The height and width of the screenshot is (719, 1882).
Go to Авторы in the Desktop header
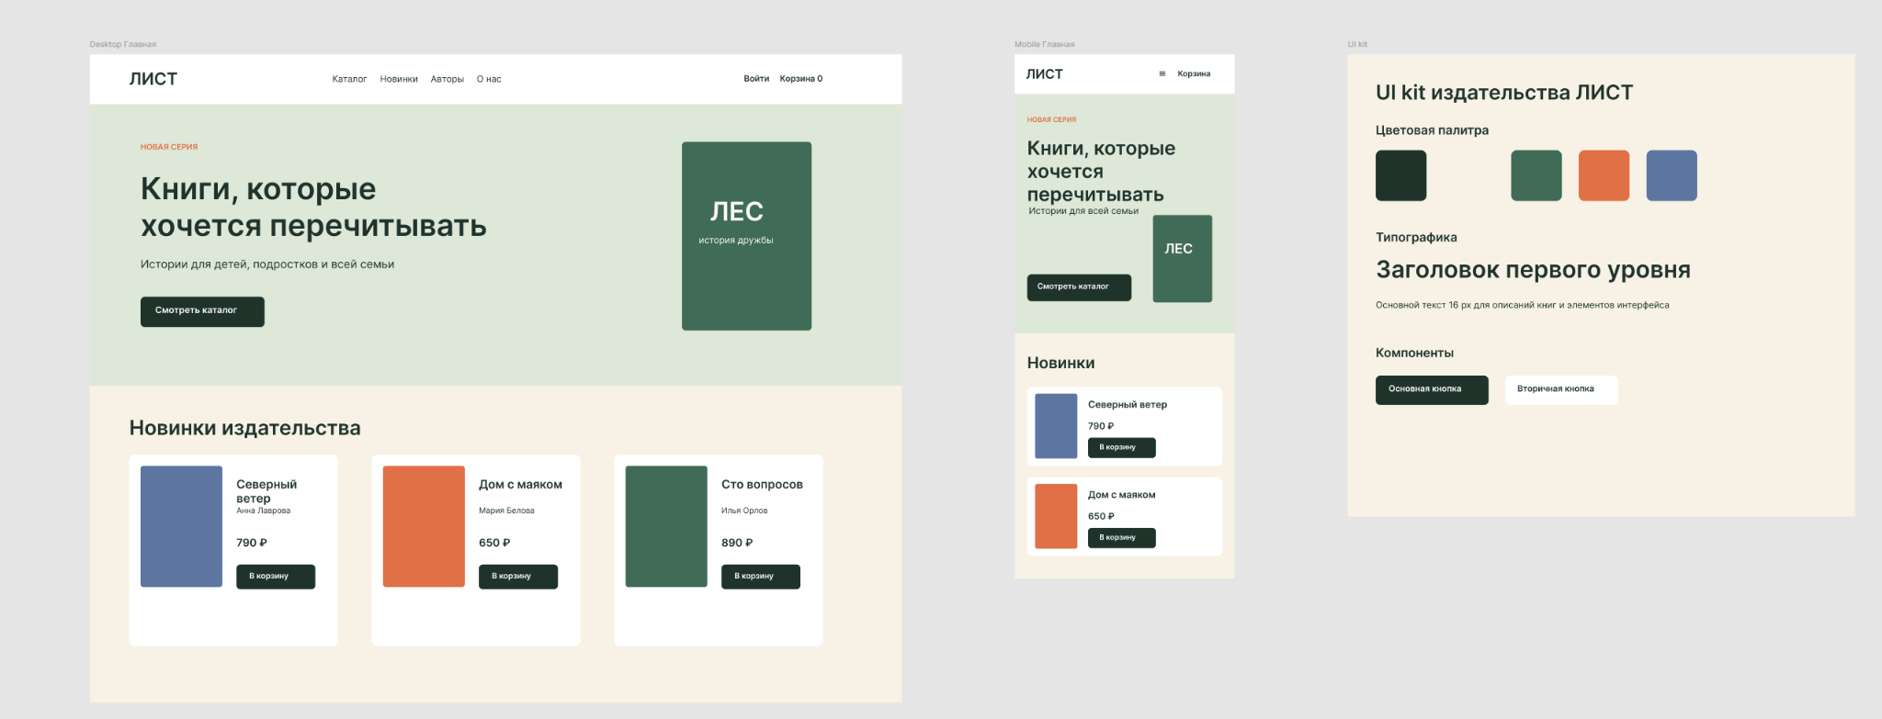pyautogui.click(x=448, y=79)
